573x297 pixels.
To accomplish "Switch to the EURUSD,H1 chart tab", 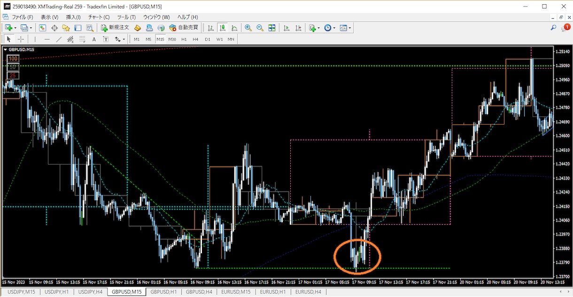I will pos(272,292).
